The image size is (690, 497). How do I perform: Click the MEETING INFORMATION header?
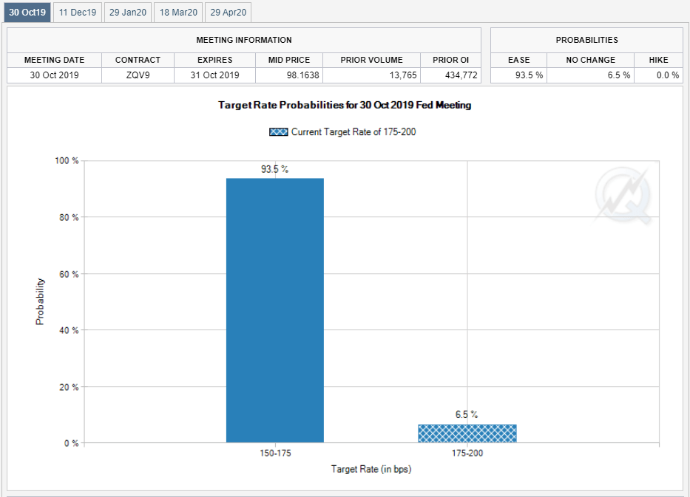coord(244,40)
